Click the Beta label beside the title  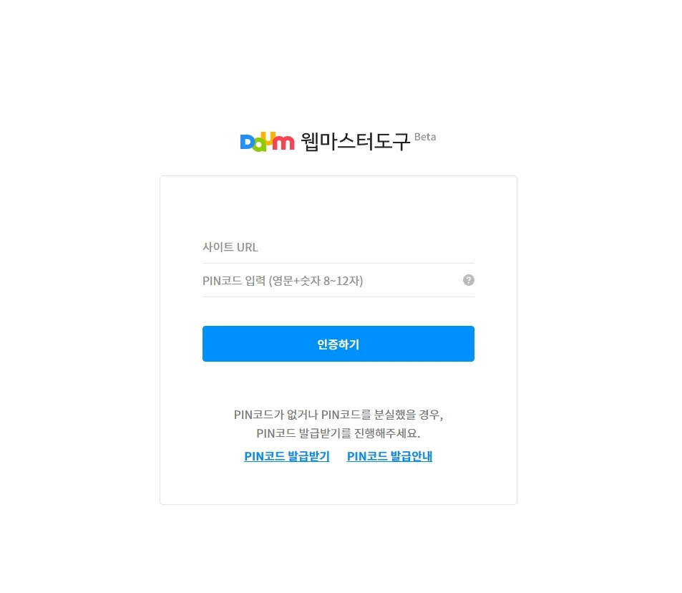coord(425,137)
